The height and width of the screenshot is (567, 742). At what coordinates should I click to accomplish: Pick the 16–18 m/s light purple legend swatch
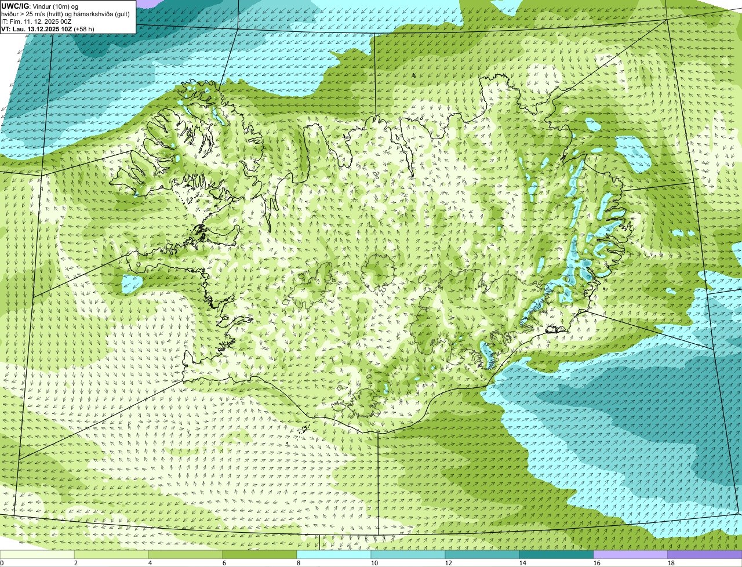point(631,555)
